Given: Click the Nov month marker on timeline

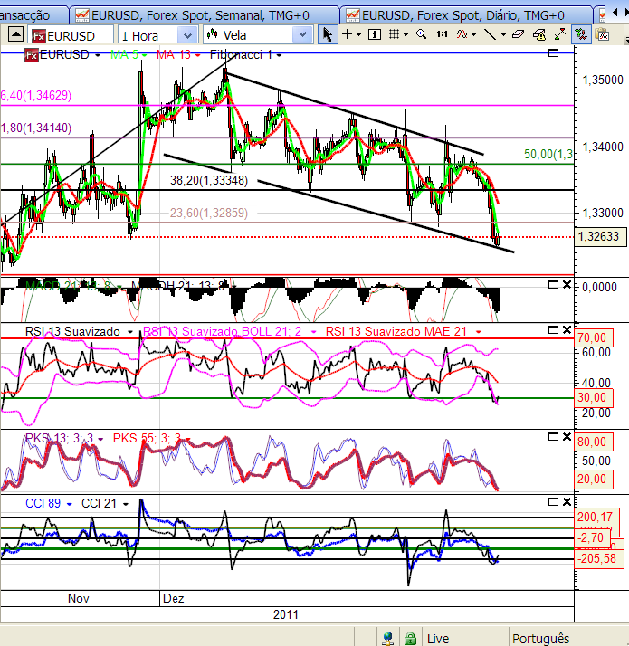Looking at the screenshot, I should [x=79, y=598].
